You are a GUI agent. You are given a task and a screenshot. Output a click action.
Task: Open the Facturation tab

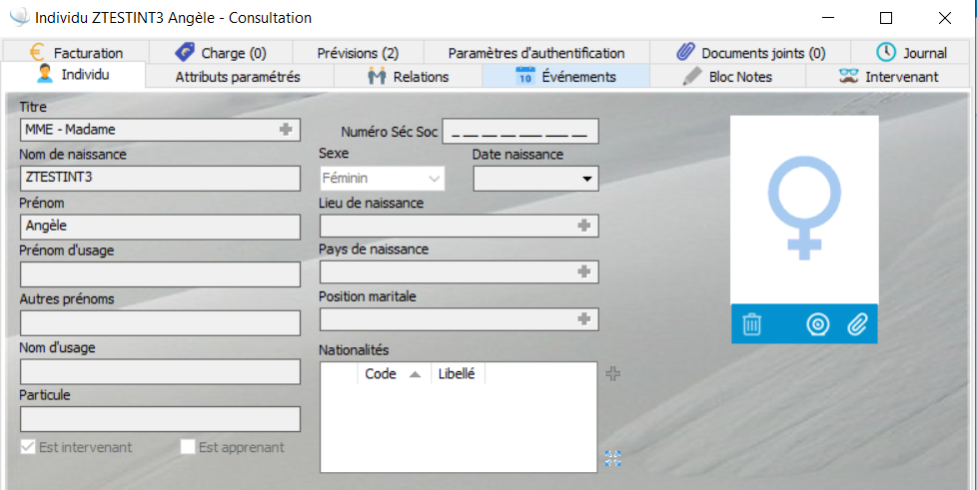[x=76, y=53]
